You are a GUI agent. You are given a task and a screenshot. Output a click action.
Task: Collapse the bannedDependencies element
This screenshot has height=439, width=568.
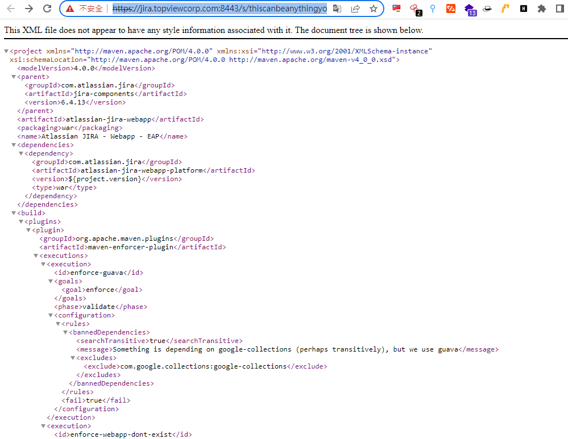click(x=65, y=332)
